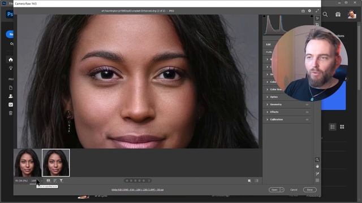Click the Open button

pyautogui.click(x=274, y=190)
